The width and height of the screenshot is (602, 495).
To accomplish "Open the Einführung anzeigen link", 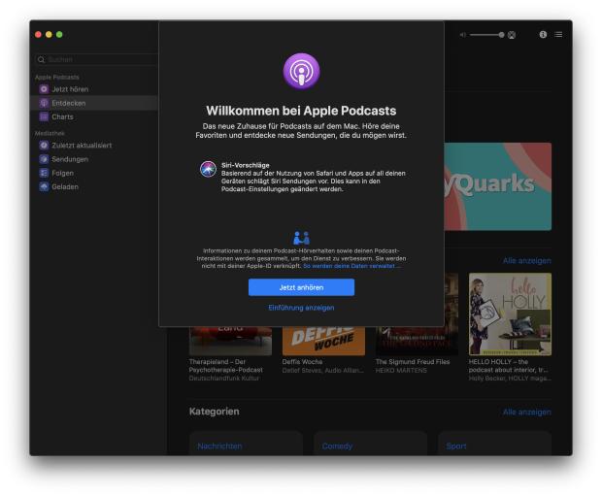I will 301,308.
